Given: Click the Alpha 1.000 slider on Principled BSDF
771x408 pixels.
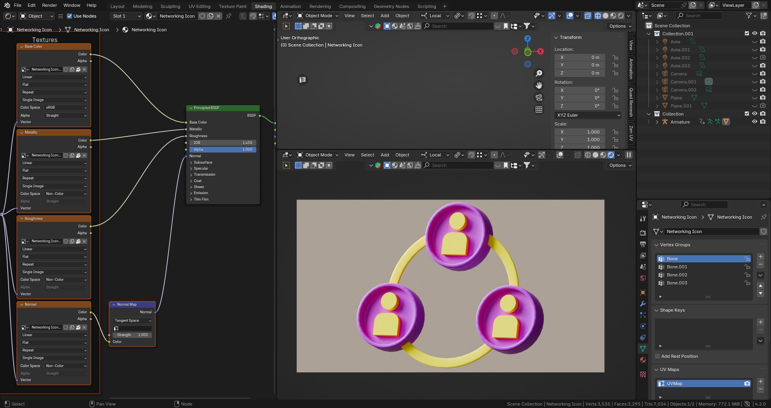Looking at the screenshot, I should (x=223, y=150).
